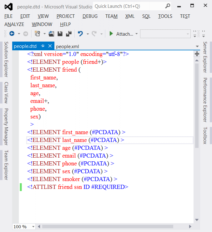The width and height of the screenshot is (212, 232).
Task: Select the people.dtd tab
Action: tap(25, 46)
